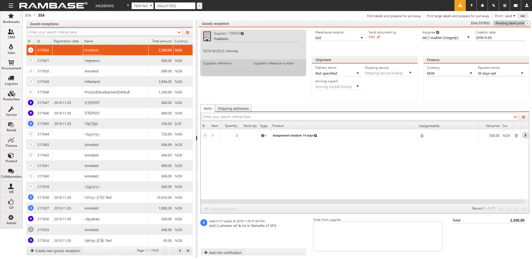Open Goods receptions list settings gear
Viewport: 532px width, 259px height.
(x=188, y=33)
